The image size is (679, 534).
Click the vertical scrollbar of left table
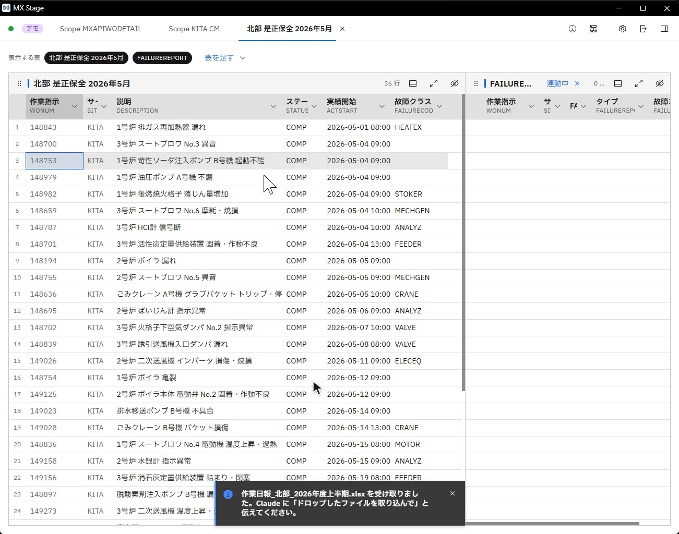tap(463, 242)
